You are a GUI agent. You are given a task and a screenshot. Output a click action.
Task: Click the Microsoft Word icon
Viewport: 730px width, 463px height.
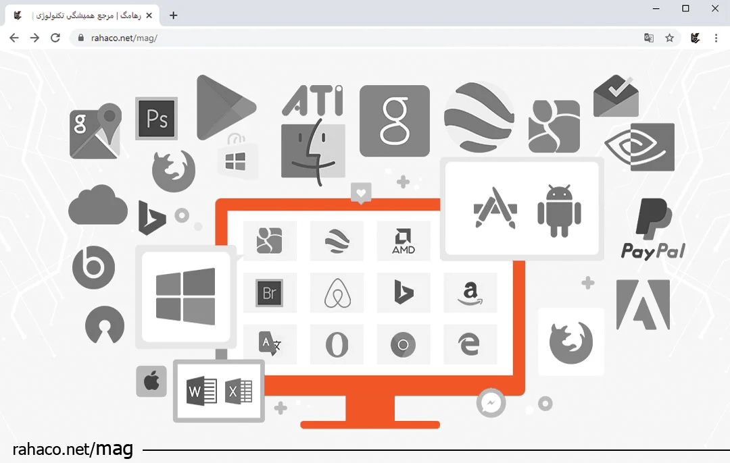(201, 391)
